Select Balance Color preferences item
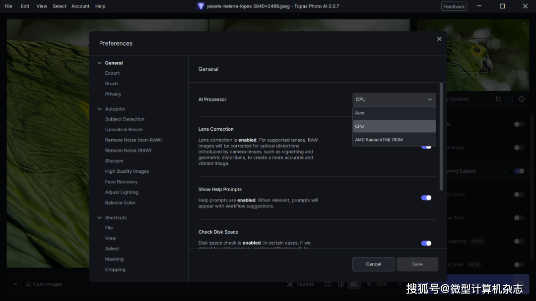536x301 pixels. point(120,203)
